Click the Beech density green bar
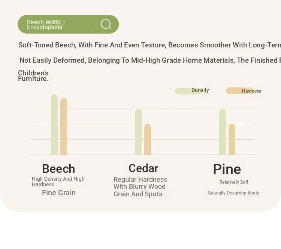Screen dimensions: 281x249 54,124
